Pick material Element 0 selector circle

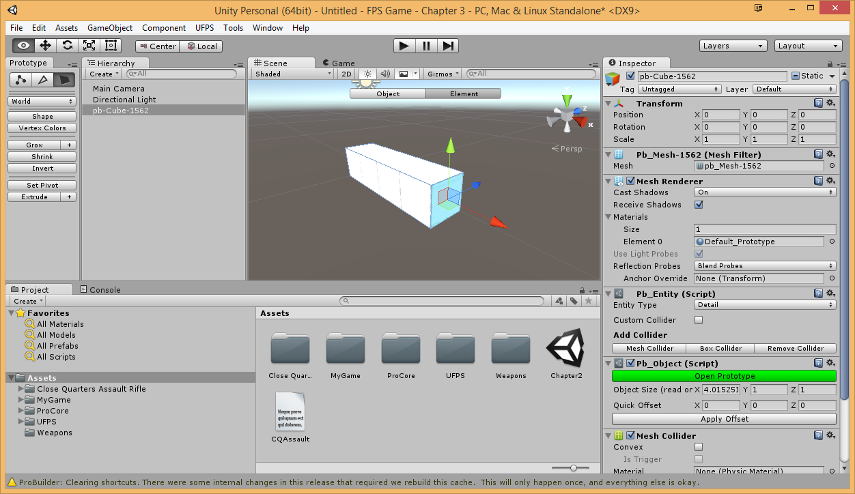coord(832,242)
